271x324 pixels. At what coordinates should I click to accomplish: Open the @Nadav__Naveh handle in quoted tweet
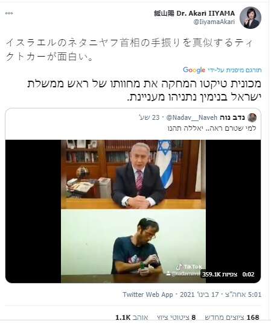coord(192,117)
